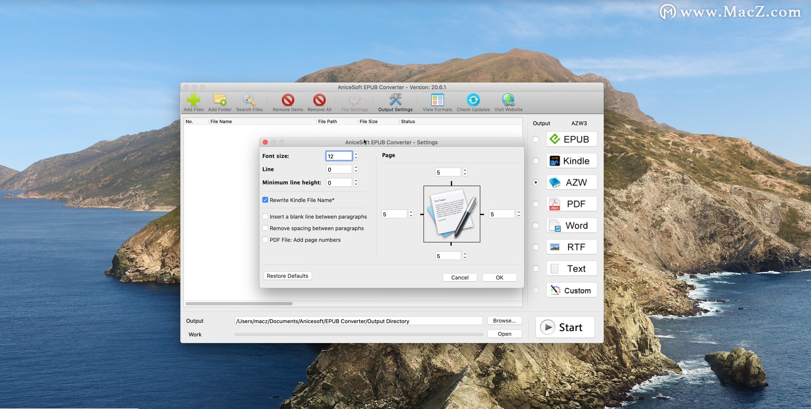The image size is (811, 409).
Task: Select the EPUB radio button
Action: click(536, 139)
